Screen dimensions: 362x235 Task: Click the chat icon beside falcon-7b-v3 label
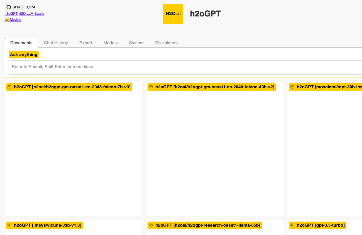pyautogui.click(x=9, y=87)
